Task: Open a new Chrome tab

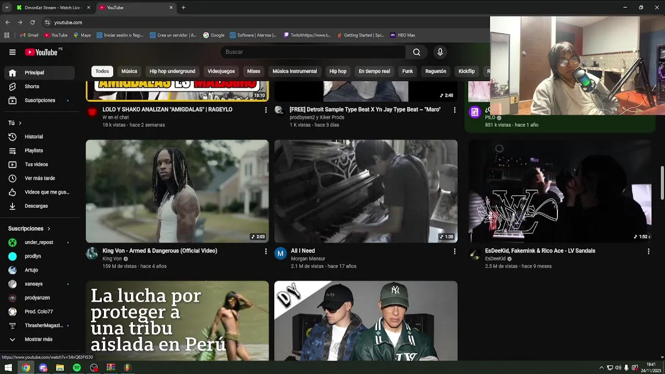Action: pyautogui.click(x=183, y=7)
